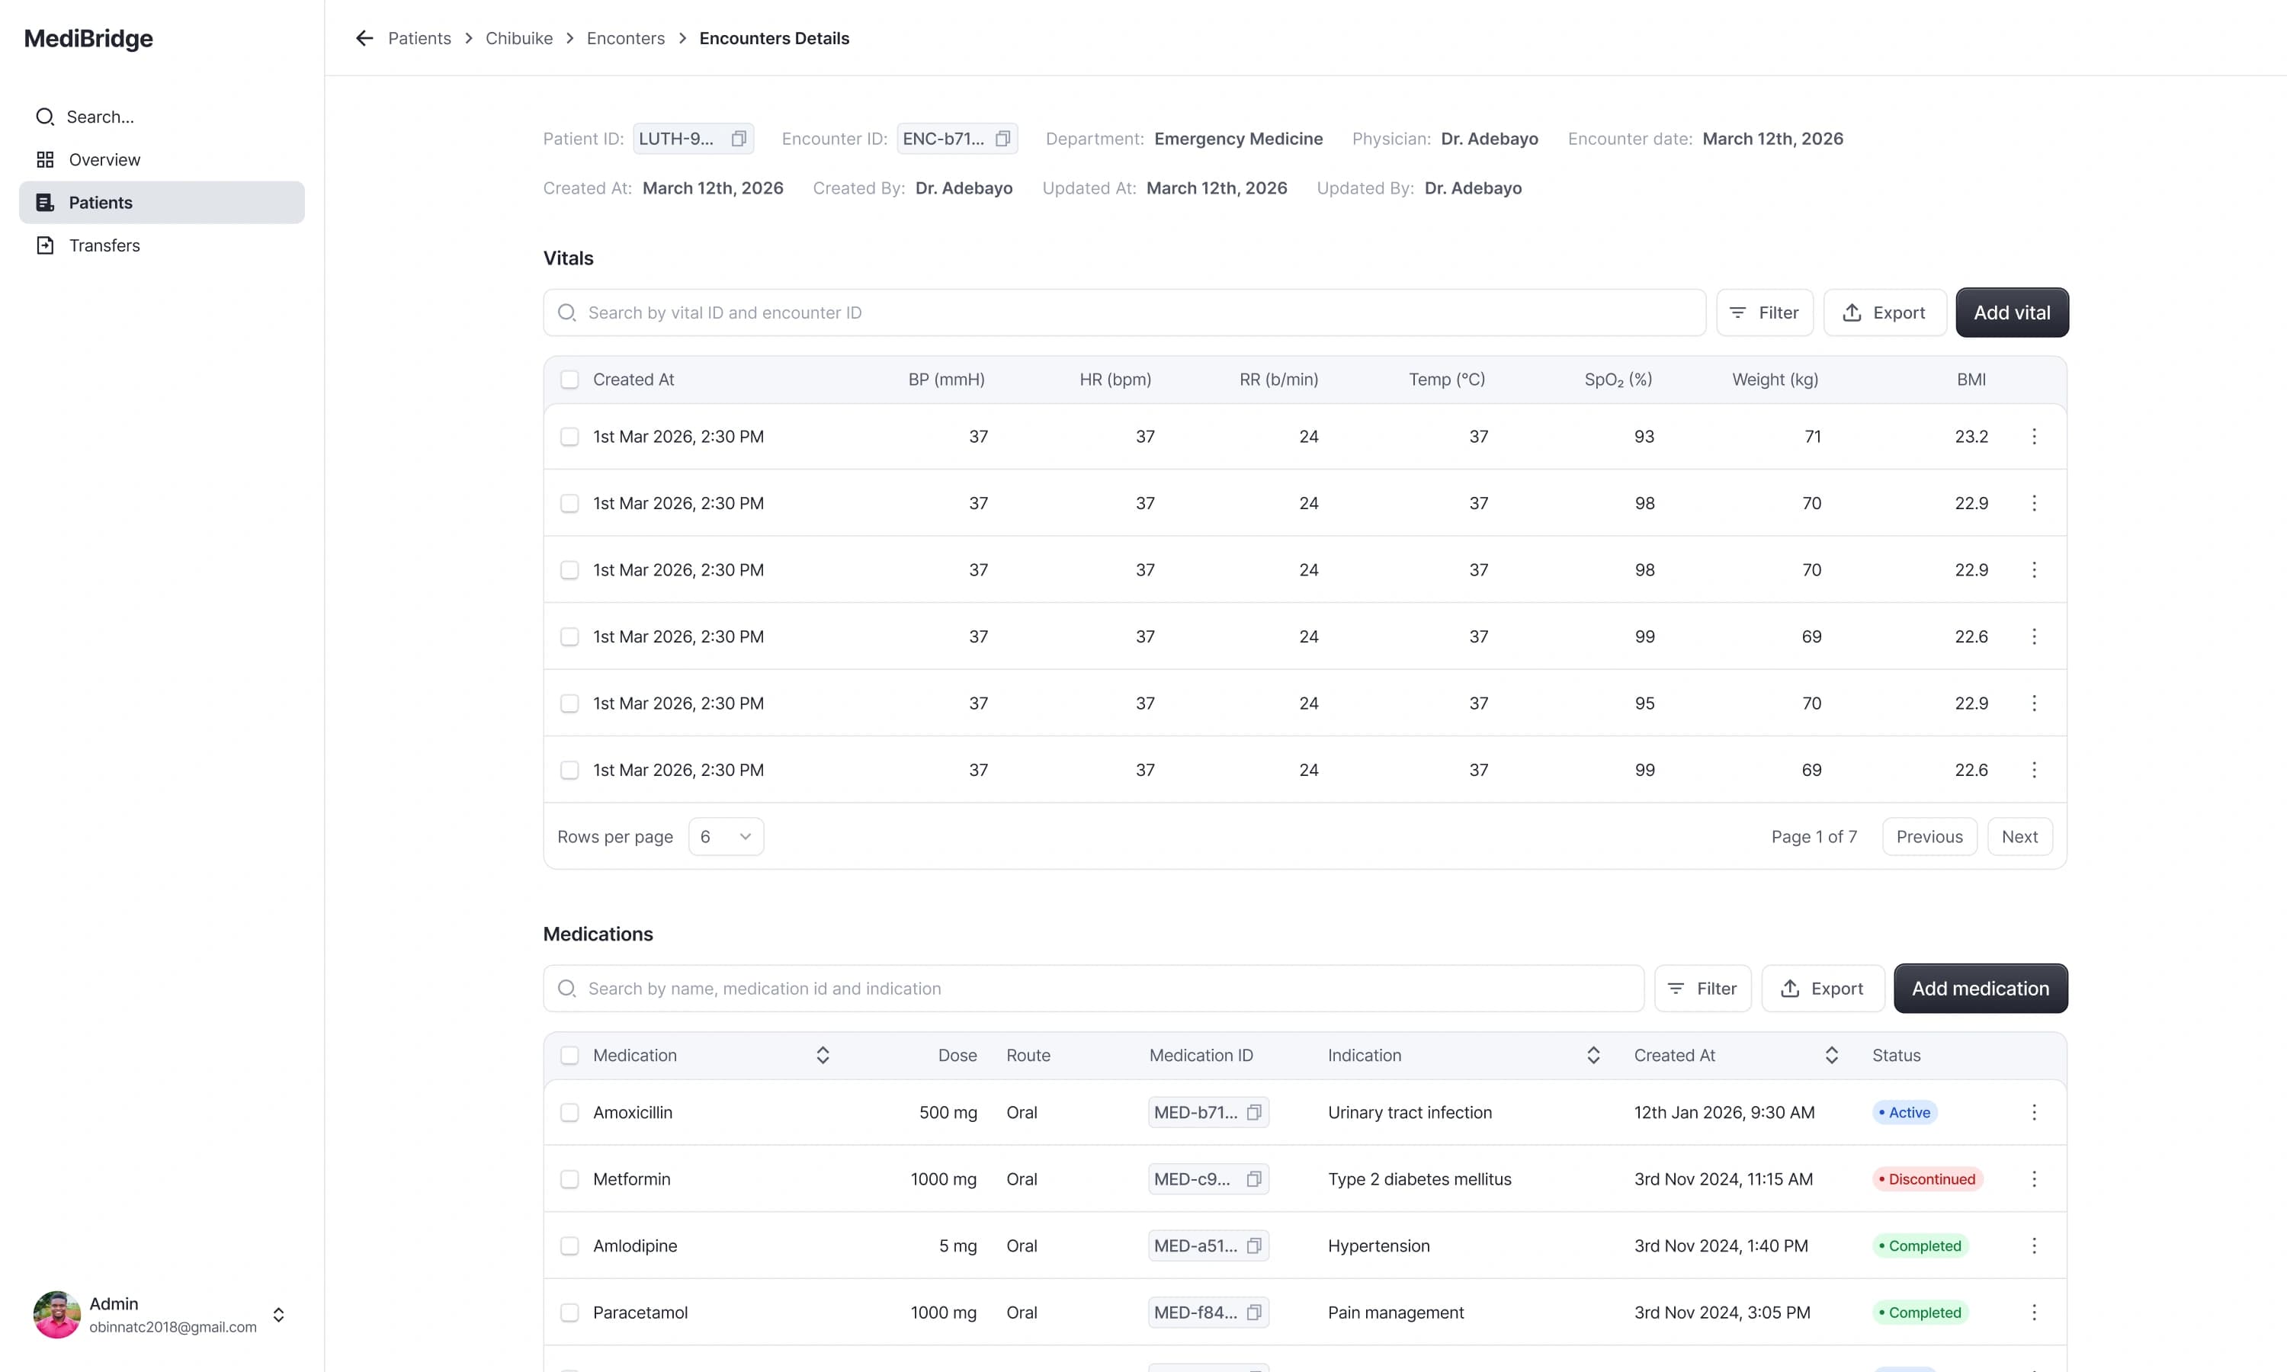Focus the medication search field
The height and width of the screenshot is (1372, 2287).
click(1094, 989)
